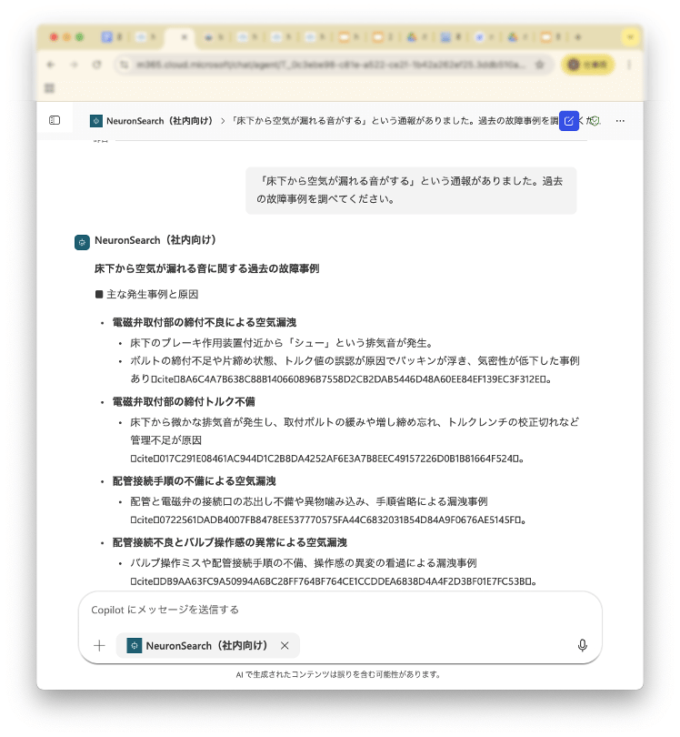Click the blue new chat compose icon

click(569, 120)
